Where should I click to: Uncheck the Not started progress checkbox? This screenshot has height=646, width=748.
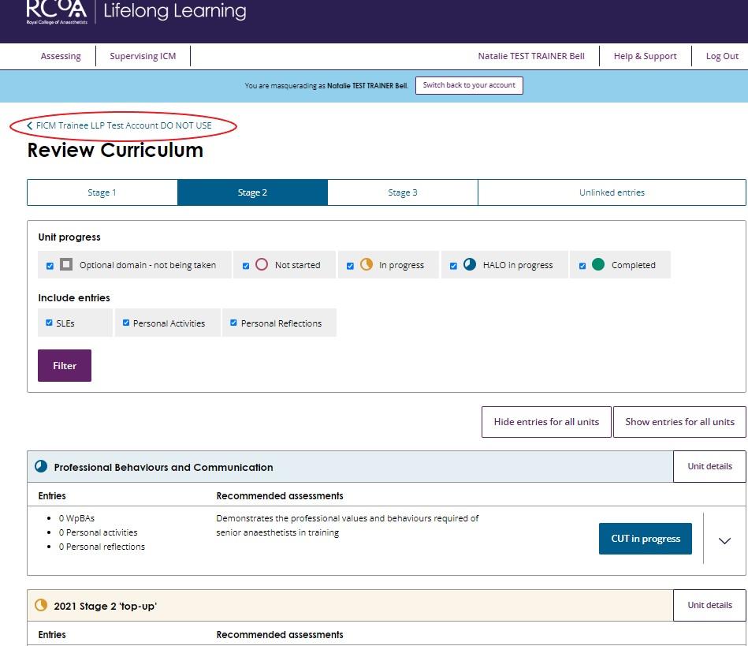coord(246,266)
